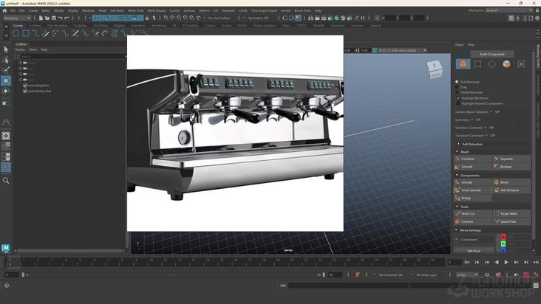Screen dimensions: 541x304
Task: Activate the Scale tool in the toolbox
Action: 6,102
